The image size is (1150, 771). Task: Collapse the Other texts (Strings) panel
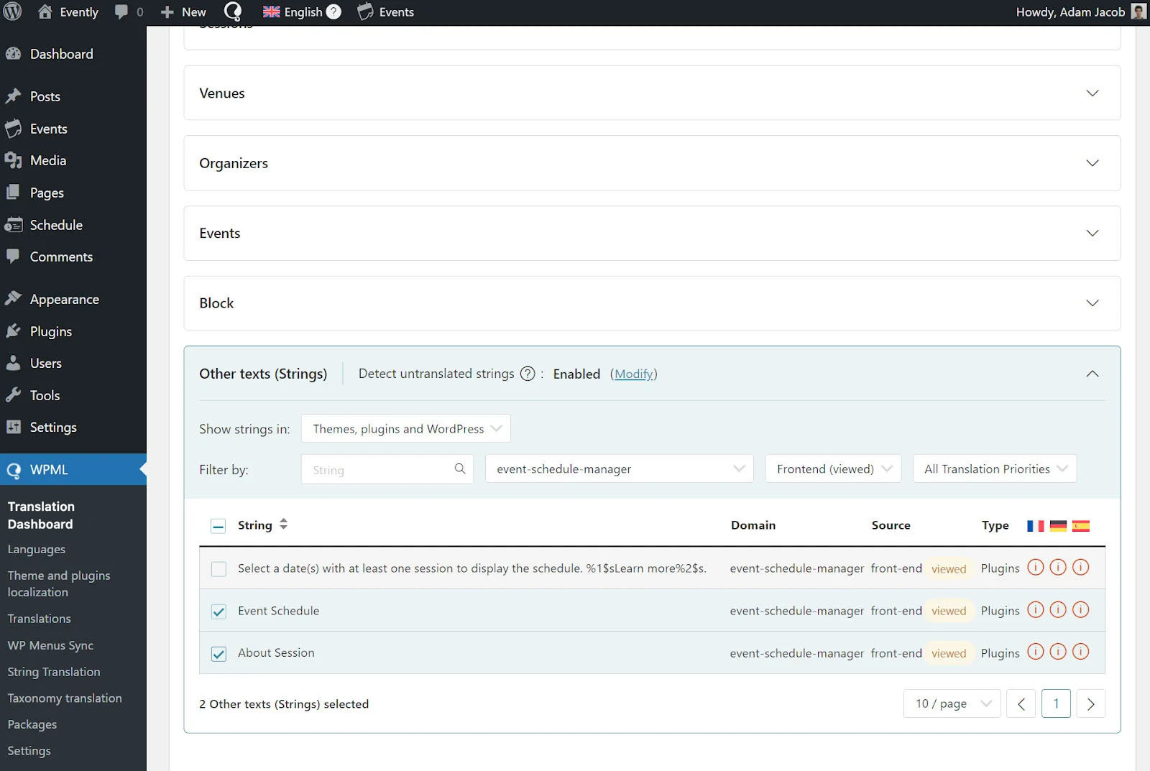[1092, 374]
